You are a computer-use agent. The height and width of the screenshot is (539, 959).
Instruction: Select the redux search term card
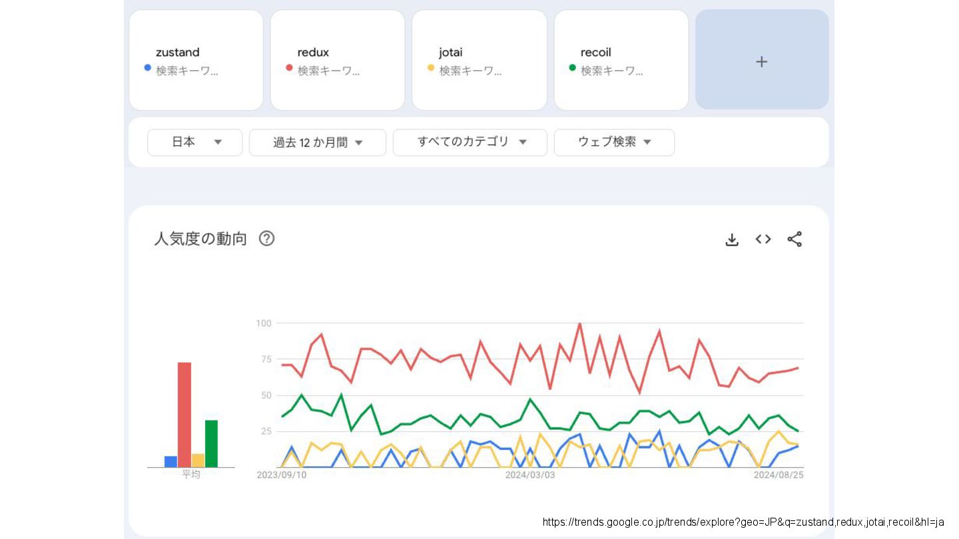click(337, 61)
